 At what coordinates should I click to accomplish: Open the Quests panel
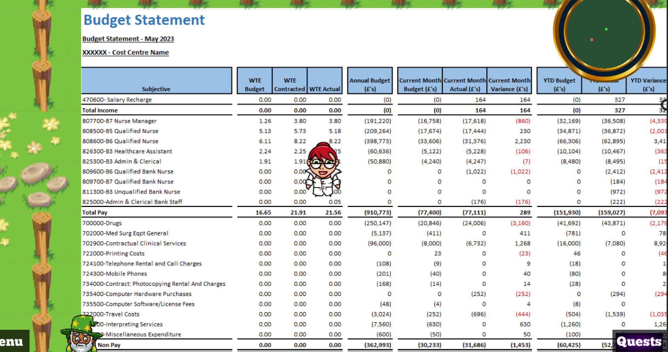coord(639,341)
